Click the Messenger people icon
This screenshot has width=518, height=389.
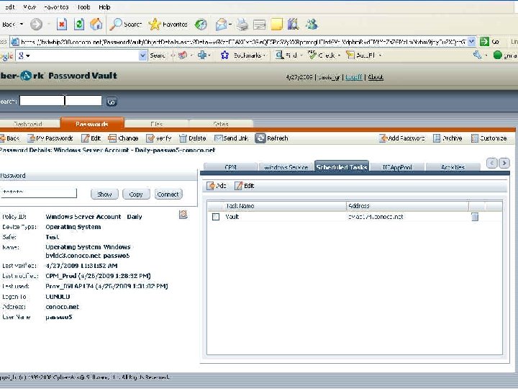pyautogui.click(x=312, y=24)
